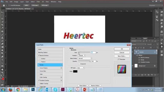The height and width of the screenshot is (92, 164).
Task: Select the Lasso tool
Action: coord(2,19)
